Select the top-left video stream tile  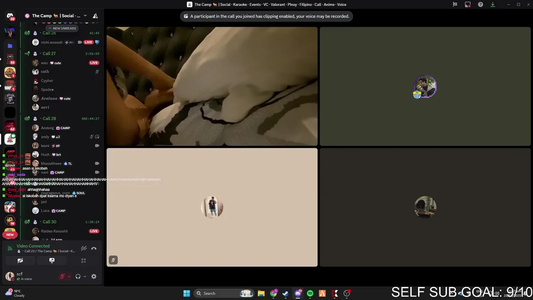point(212,87)
